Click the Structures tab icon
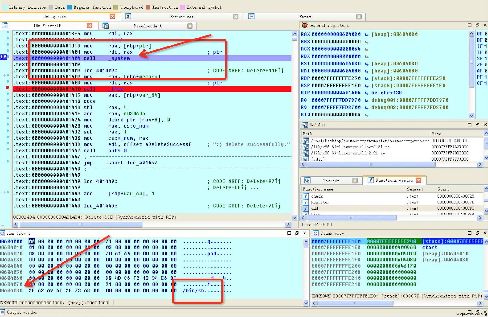 [x=128, y=17]
